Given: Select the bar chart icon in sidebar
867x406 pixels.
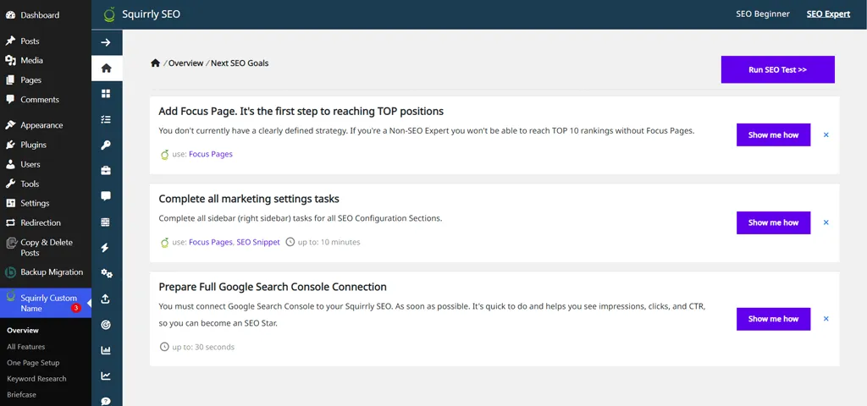Looking at the screenshot, I should click(106, 350).
